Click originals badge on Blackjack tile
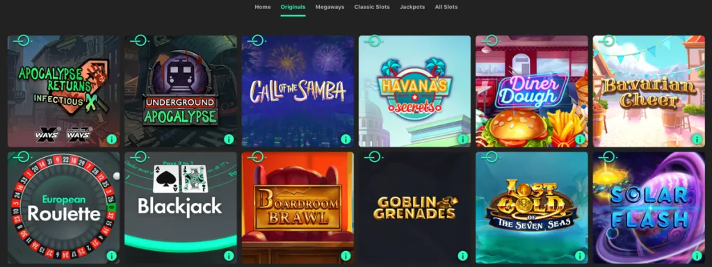The width and height of the screenshot is (712, 267). (x=139, y=157)
